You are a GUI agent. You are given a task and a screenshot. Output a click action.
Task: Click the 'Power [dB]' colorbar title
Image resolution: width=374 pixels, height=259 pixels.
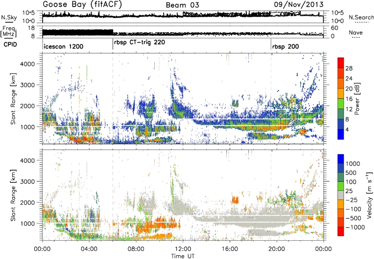[x=357, y=99]
